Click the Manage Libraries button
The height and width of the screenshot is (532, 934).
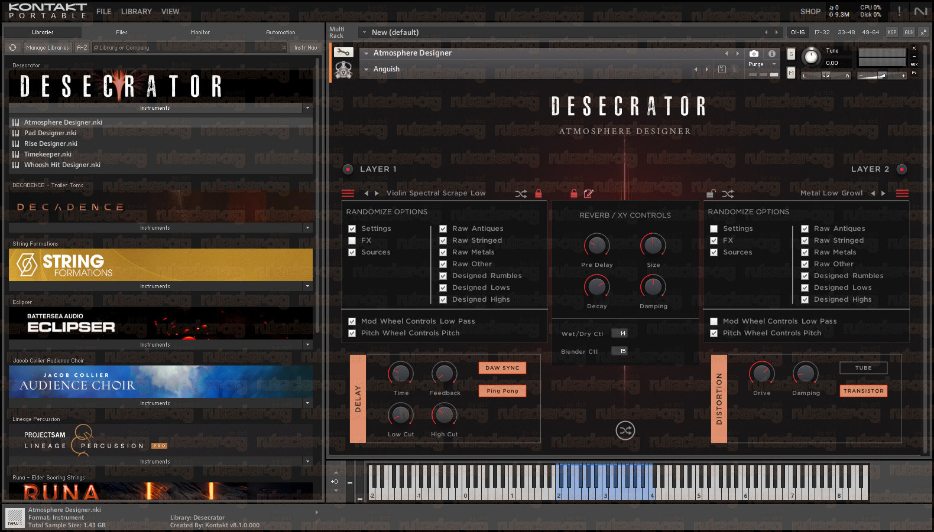pyautogui.click(x=48, y=48)
